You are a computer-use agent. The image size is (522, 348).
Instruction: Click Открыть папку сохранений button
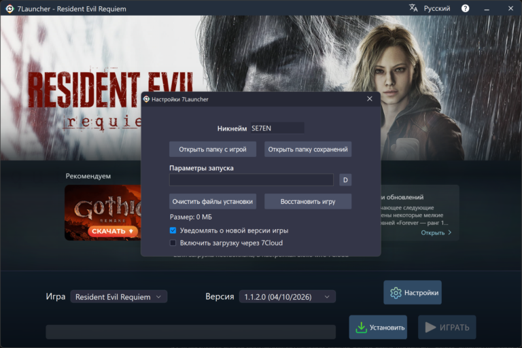coord(308,149)
